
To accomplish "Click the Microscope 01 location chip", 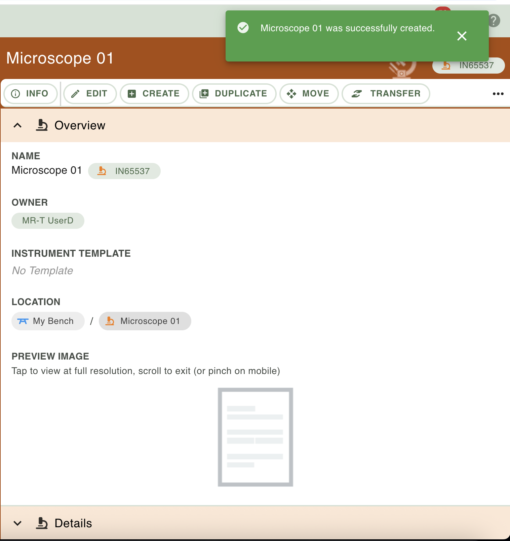I will tap(145, 321).
